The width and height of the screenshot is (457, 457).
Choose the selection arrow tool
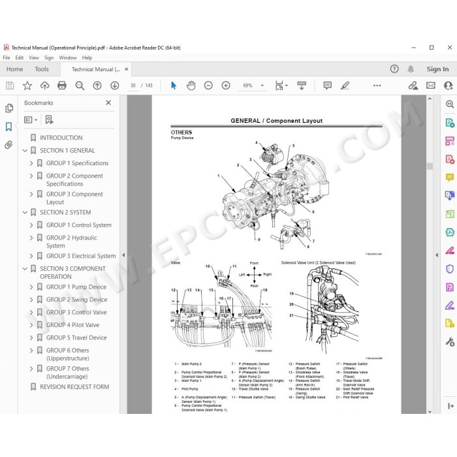174,86
